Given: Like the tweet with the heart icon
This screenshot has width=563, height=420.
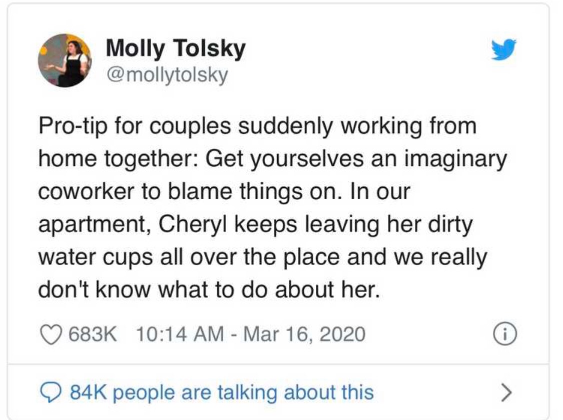Looking at the screenshot, I should click(x=51, y=334).
